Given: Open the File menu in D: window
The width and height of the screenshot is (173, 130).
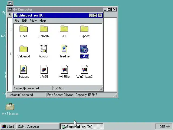Looking at the screenshot, I should 17,21.
